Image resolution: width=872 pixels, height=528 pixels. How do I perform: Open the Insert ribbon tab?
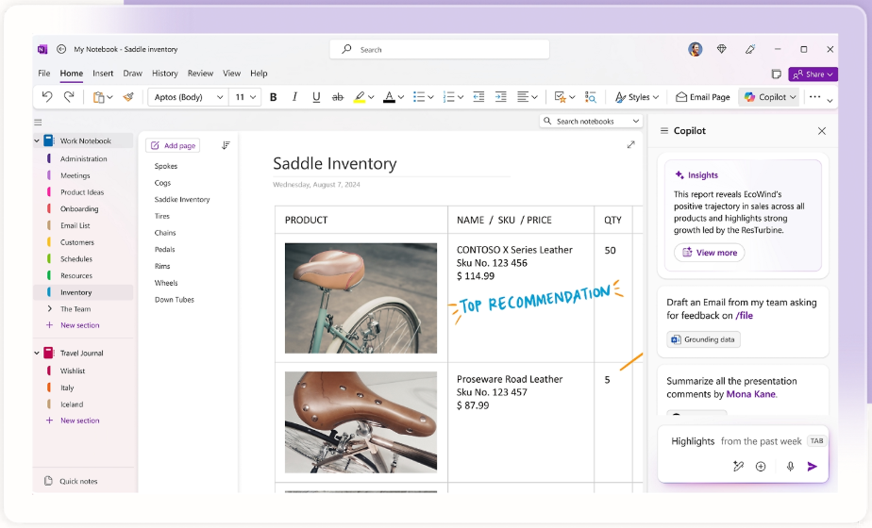point(103,74)
